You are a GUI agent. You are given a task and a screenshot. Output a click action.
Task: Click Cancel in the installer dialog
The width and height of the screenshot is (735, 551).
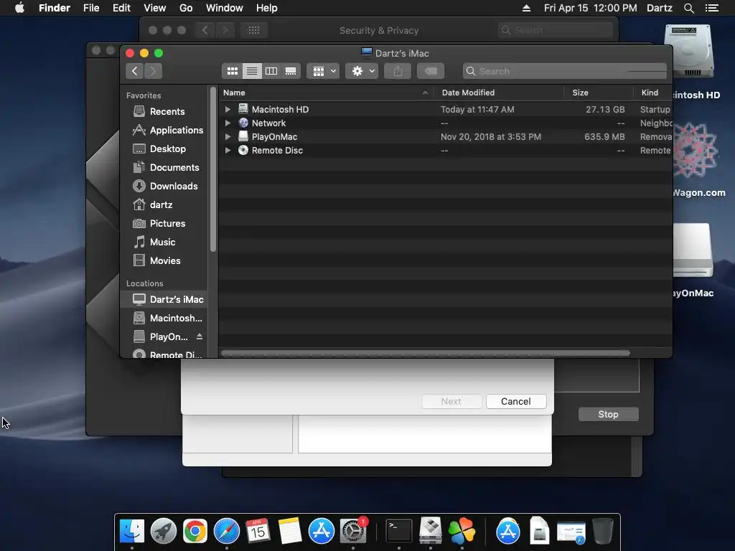(x=516, y=402)
